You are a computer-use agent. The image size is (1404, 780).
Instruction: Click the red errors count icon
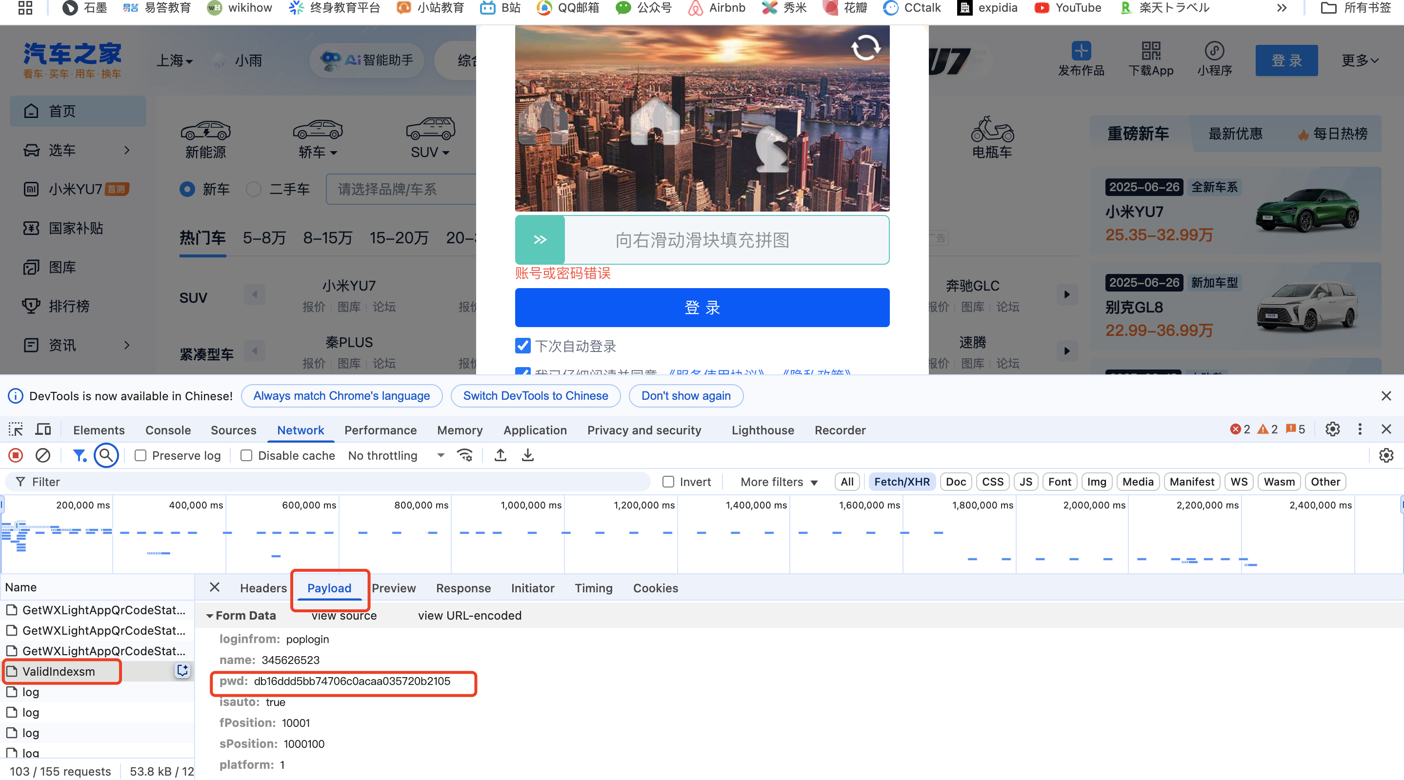click(x=1236, y=429)
